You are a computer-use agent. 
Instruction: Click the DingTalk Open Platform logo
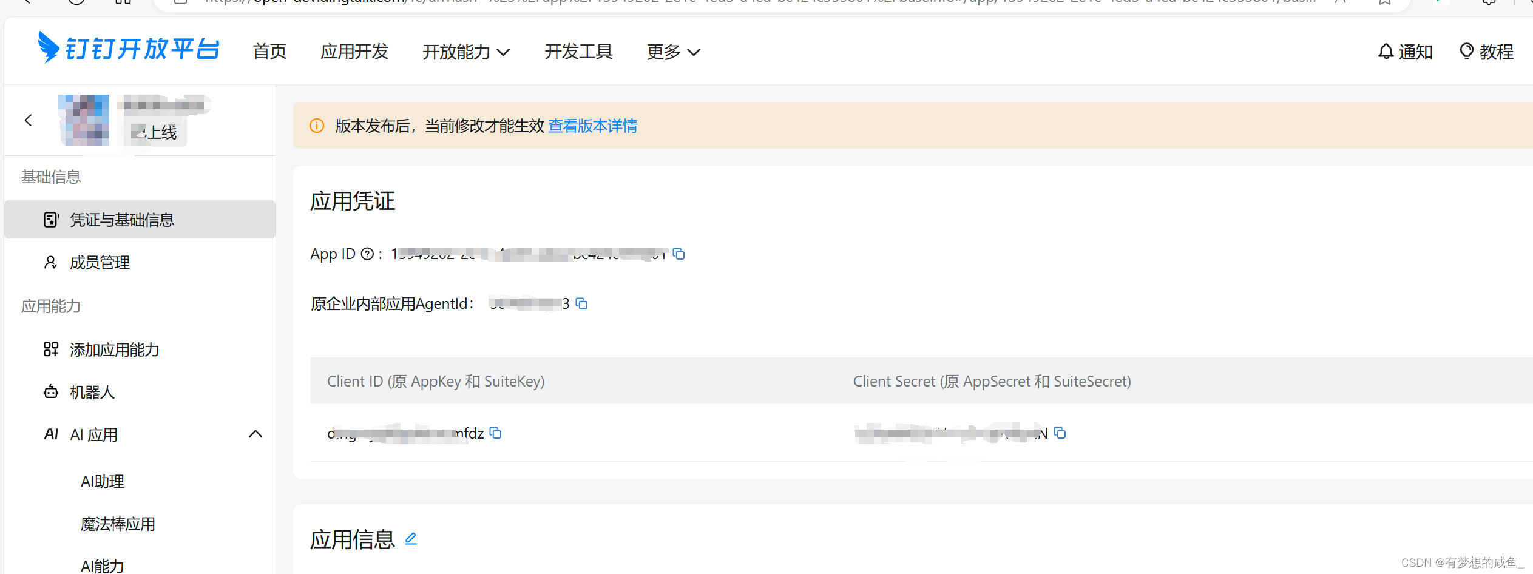click(x=129, y=49)
